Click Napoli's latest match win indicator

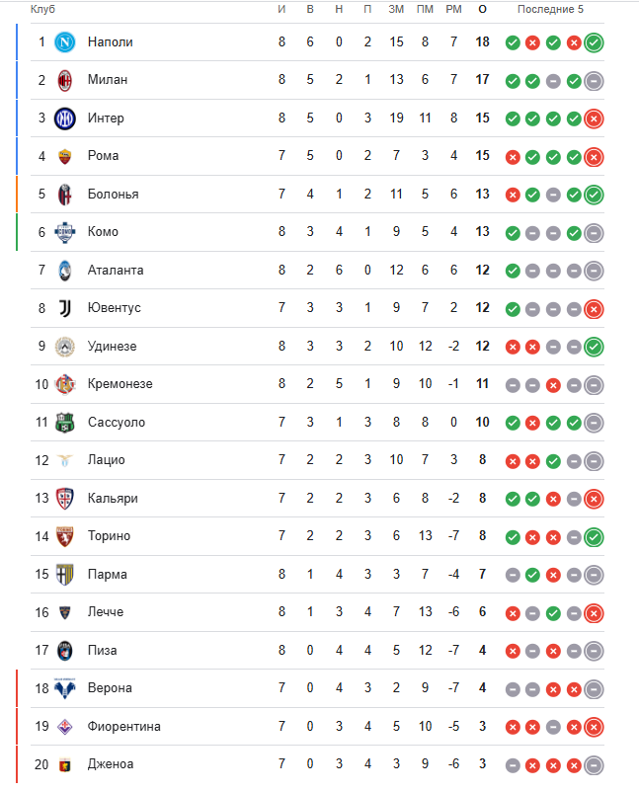(x=594, y=42)
